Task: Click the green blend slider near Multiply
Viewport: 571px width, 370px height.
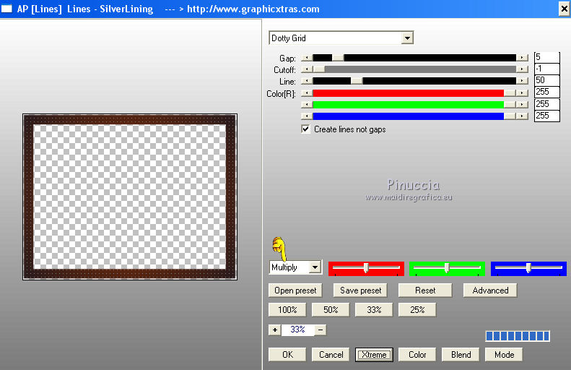Action: click(447, 268)
